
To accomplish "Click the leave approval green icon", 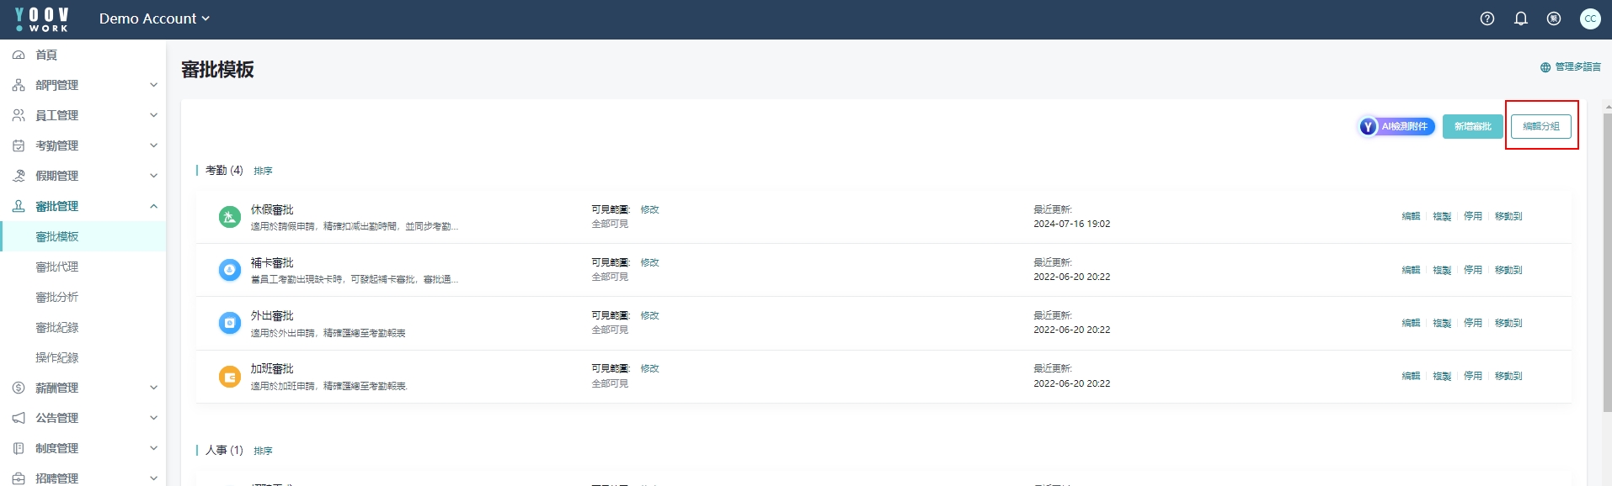I will coord(230,217).
